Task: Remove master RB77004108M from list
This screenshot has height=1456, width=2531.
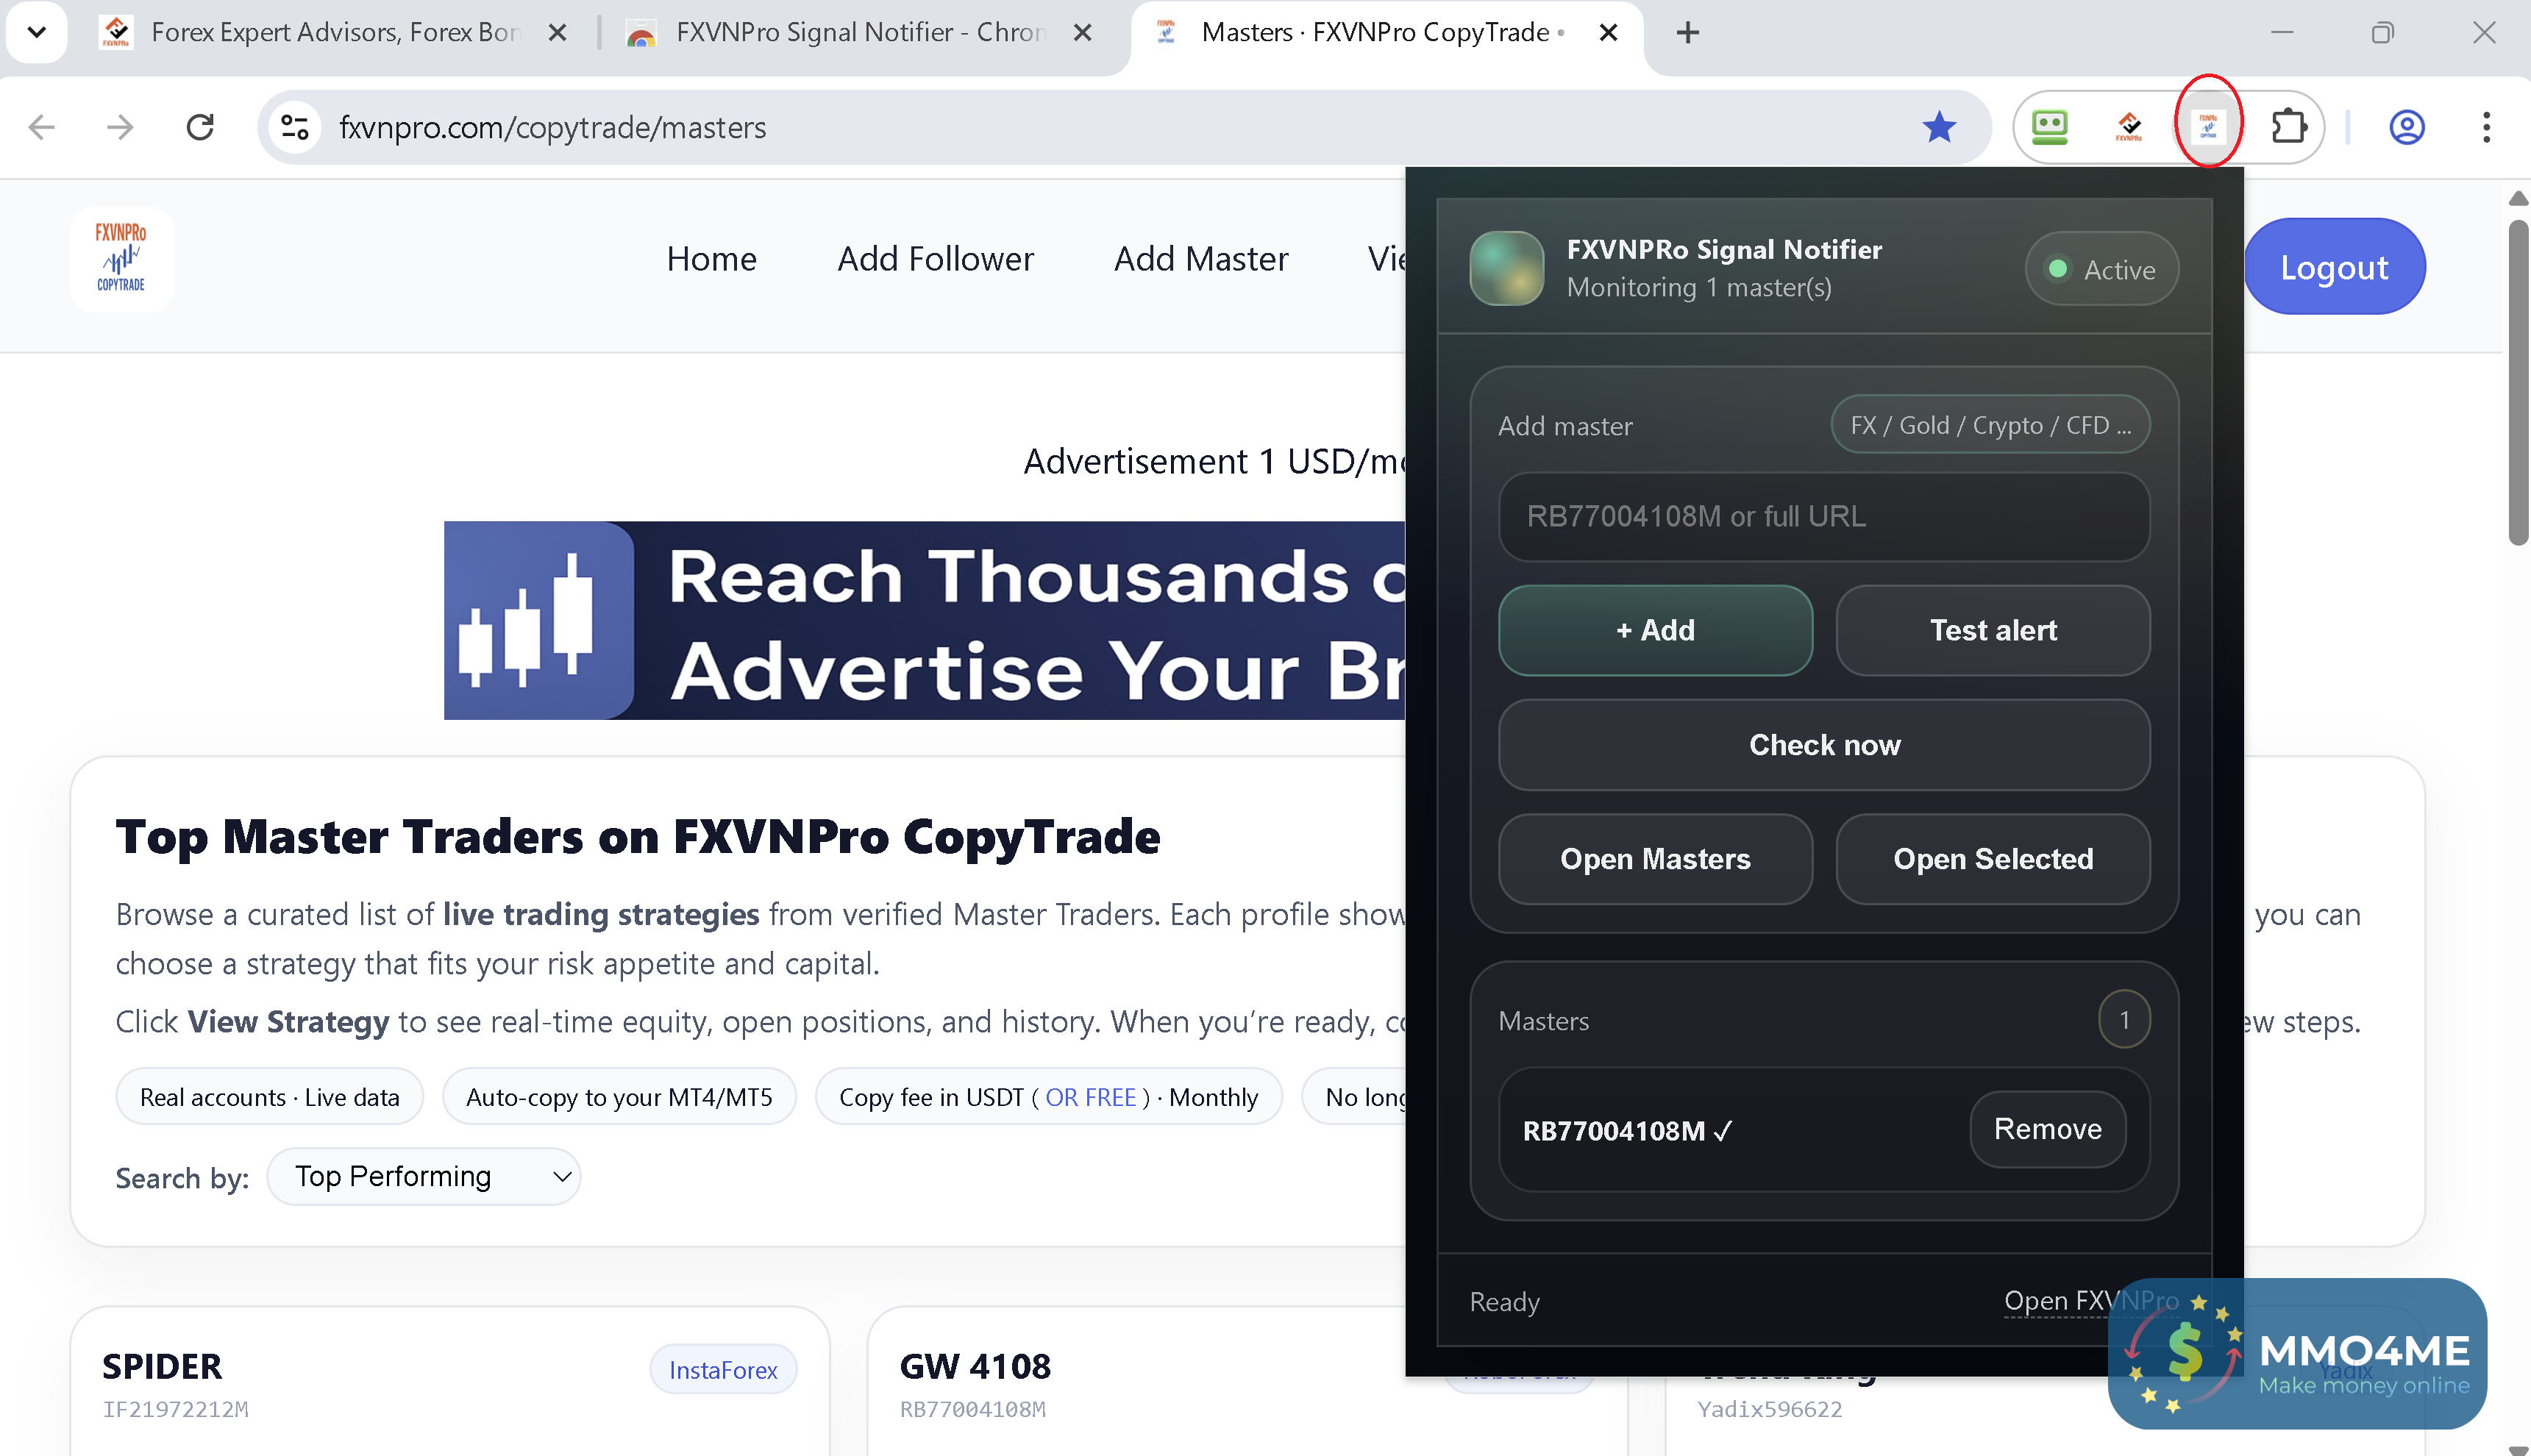Action: click(2047, 1129)
